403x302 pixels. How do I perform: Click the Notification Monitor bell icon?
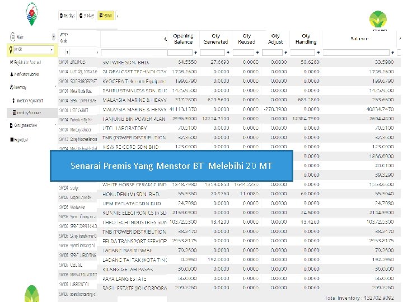12,74
